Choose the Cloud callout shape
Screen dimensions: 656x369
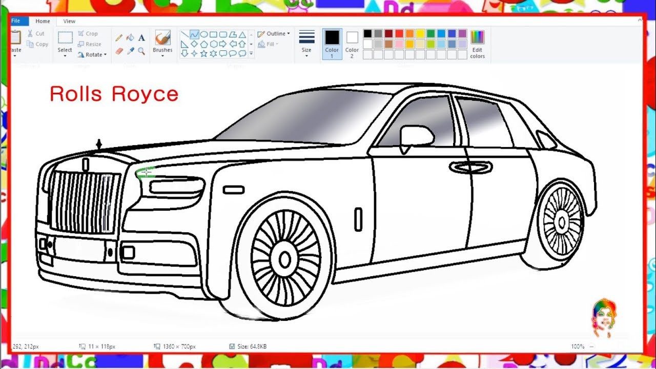tap(242, 53)
